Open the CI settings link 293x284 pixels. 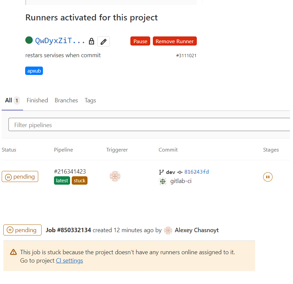[x=69, y=261]
